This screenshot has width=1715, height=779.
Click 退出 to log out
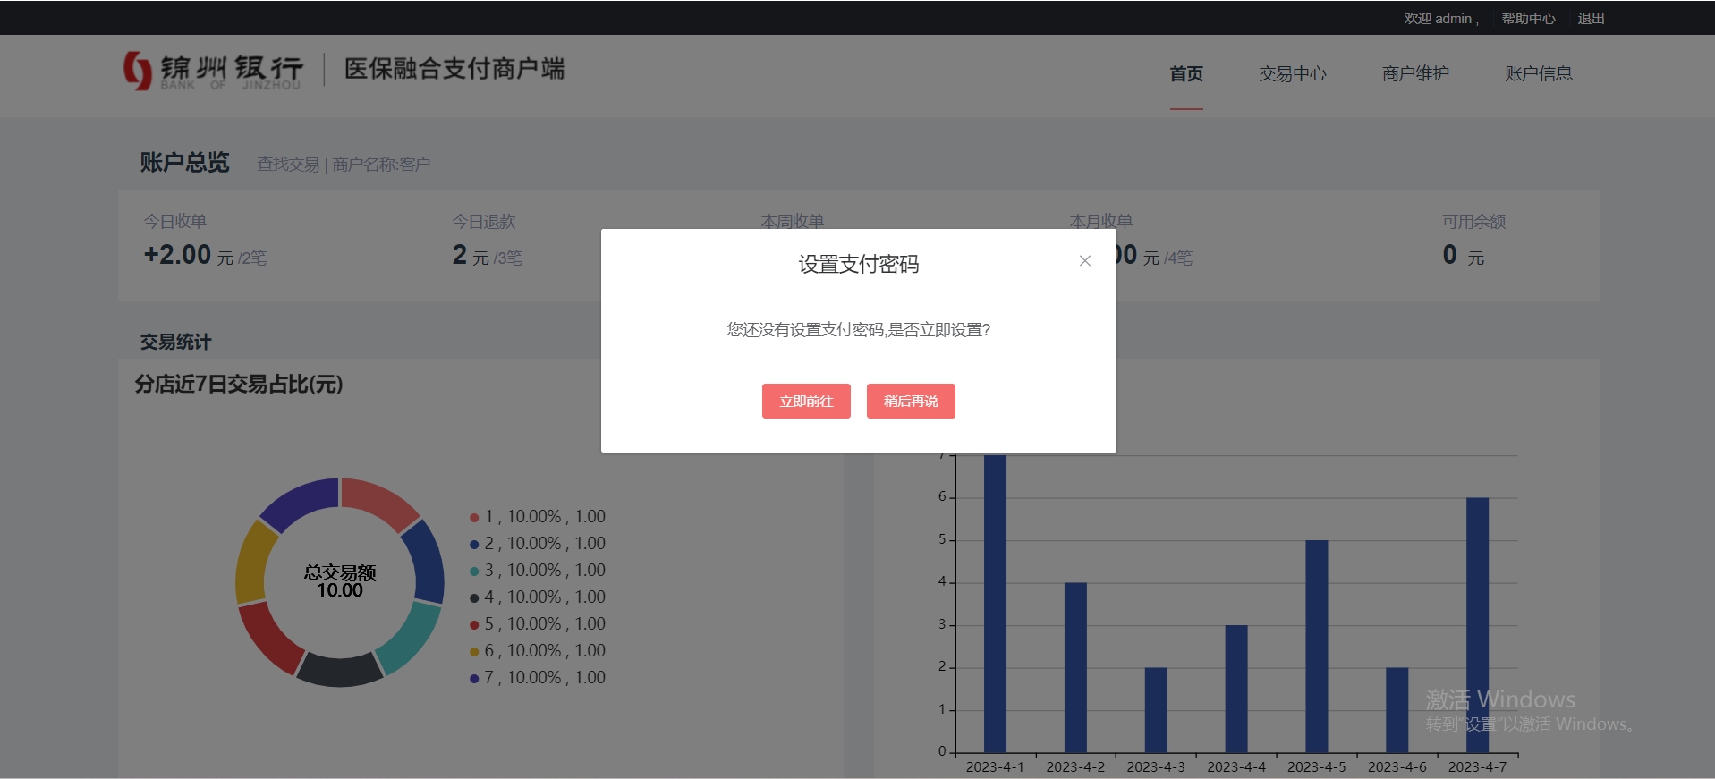point(1591,18)
